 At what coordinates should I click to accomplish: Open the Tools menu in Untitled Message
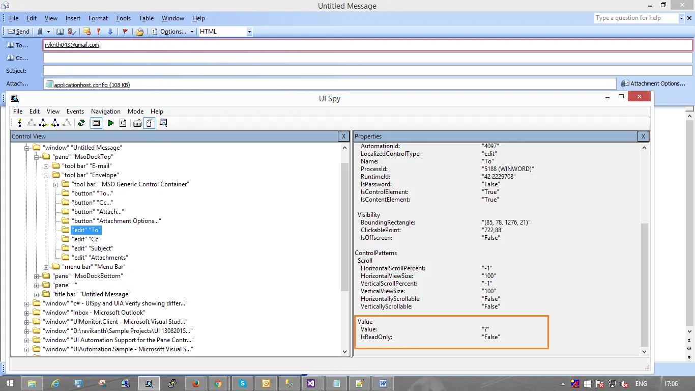[x=123, y=18]
